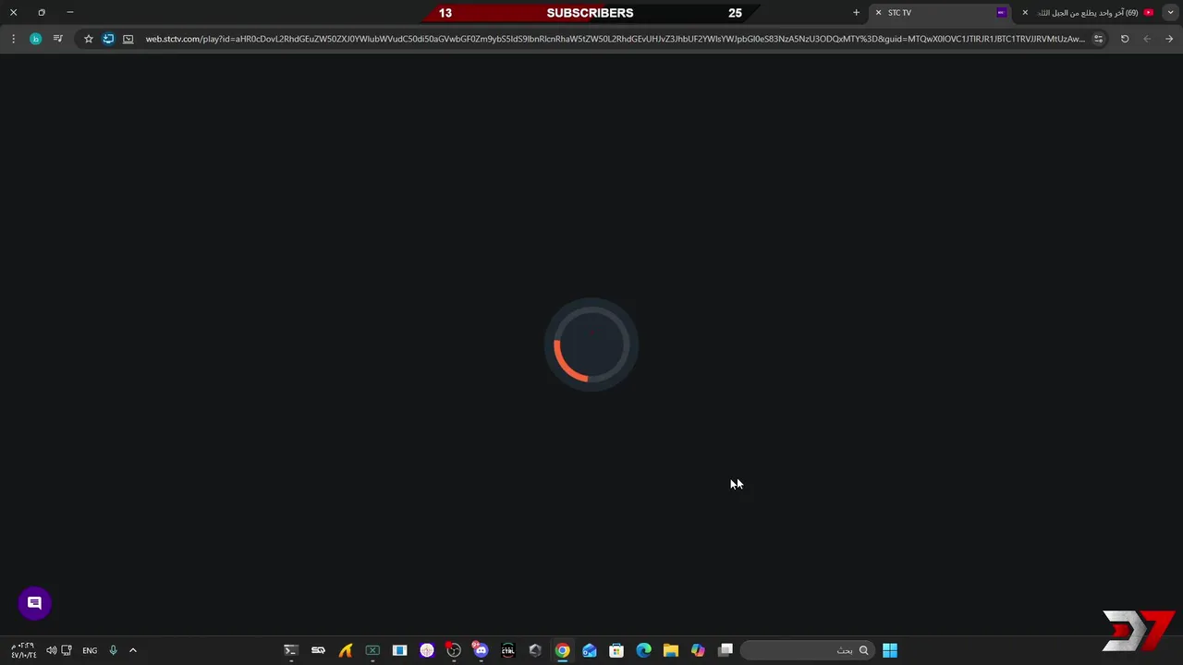Screen dimensions: 1183x665
Task: Open Unity Hub from the taskbar
Action: point(535,650)
